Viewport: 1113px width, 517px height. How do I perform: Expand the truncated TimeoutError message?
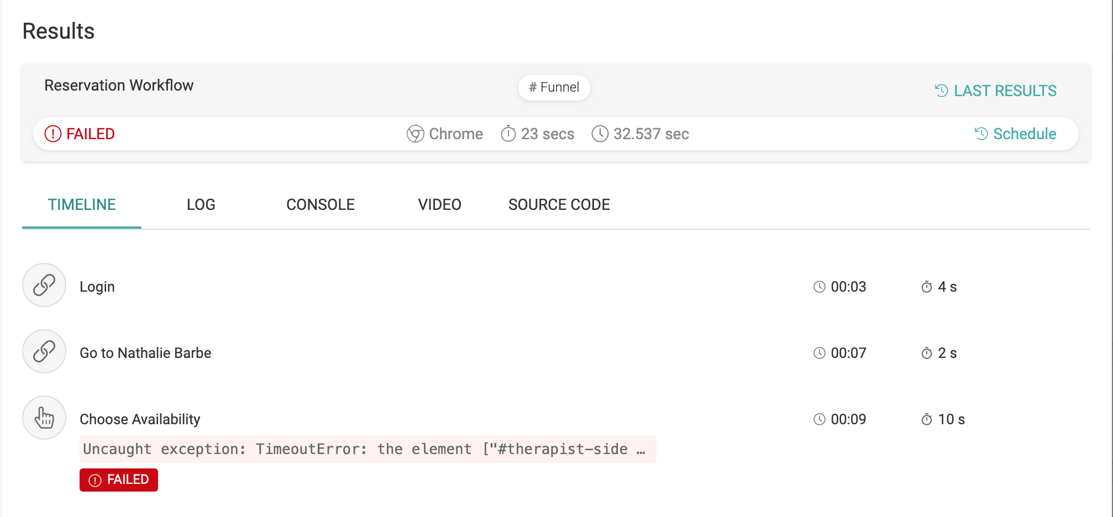[368, 449]
